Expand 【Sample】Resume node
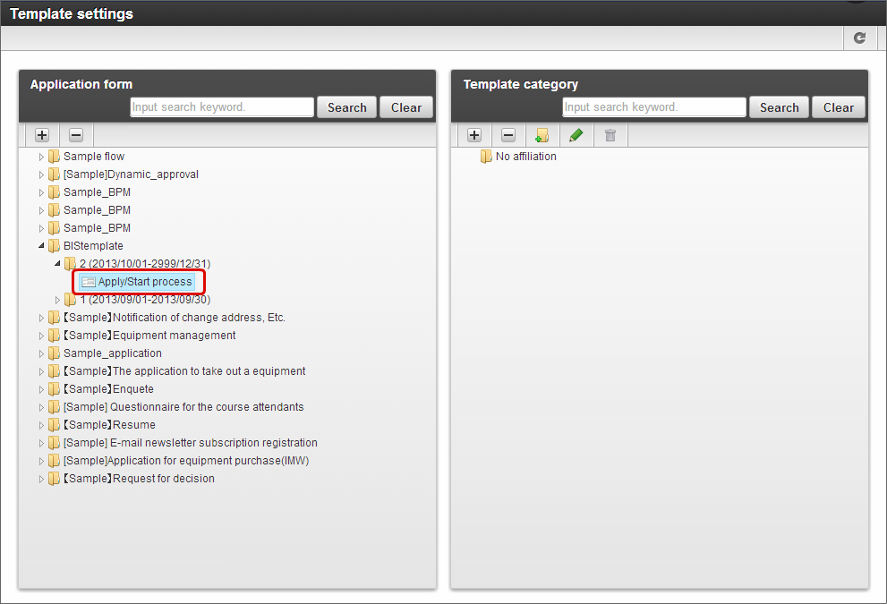 [x=41, y=425]
